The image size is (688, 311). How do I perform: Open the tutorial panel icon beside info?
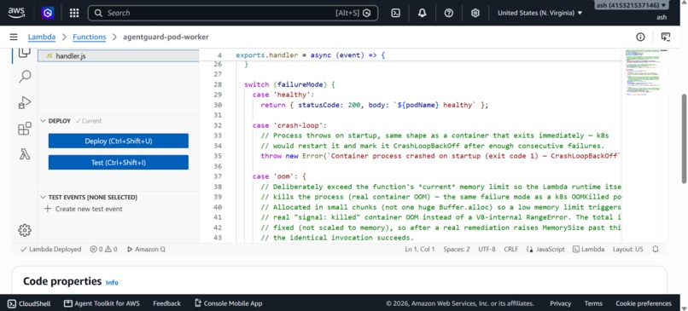tap(666, 37)
